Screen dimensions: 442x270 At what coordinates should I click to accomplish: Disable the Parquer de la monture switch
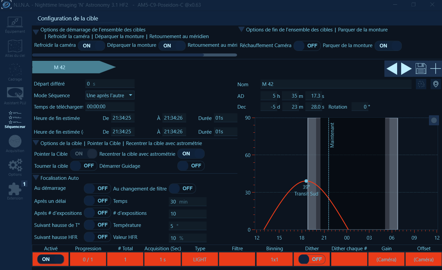[x=388, y=46]
